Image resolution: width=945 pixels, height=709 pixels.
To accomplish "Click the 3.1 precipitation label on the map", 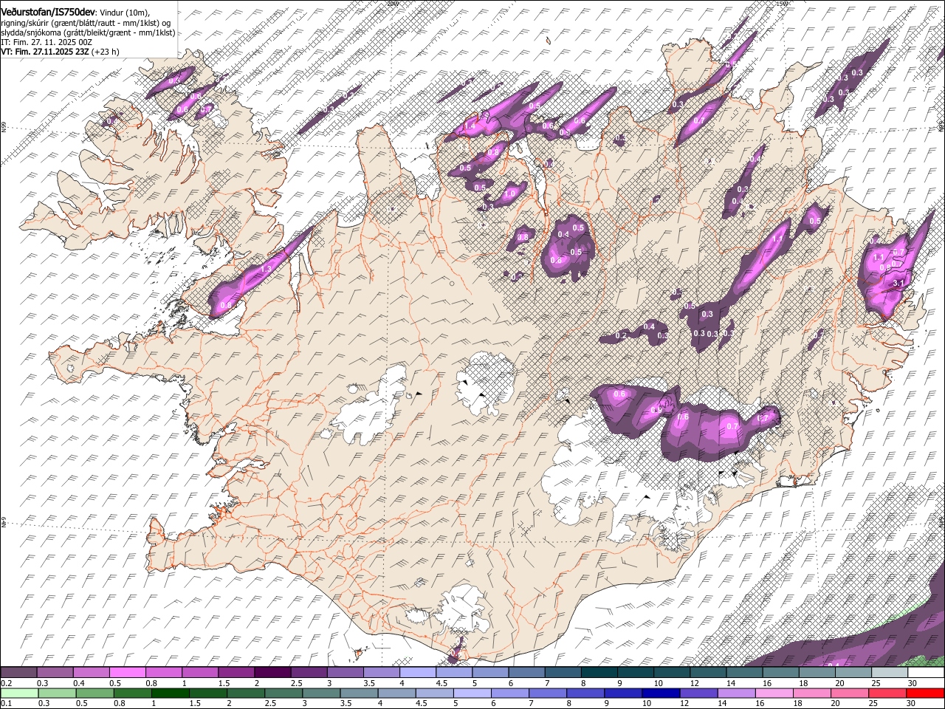I will click(899, 283).
